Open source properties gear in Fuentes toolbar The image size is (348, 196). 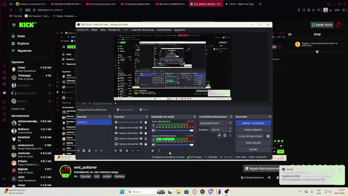coord(127,151)
